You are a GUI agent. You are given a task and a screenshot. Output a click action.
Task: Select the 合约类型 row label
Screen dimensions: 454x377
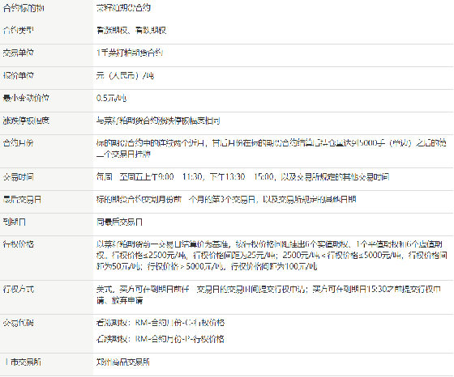pyautogui.click(x=18, y=30)
